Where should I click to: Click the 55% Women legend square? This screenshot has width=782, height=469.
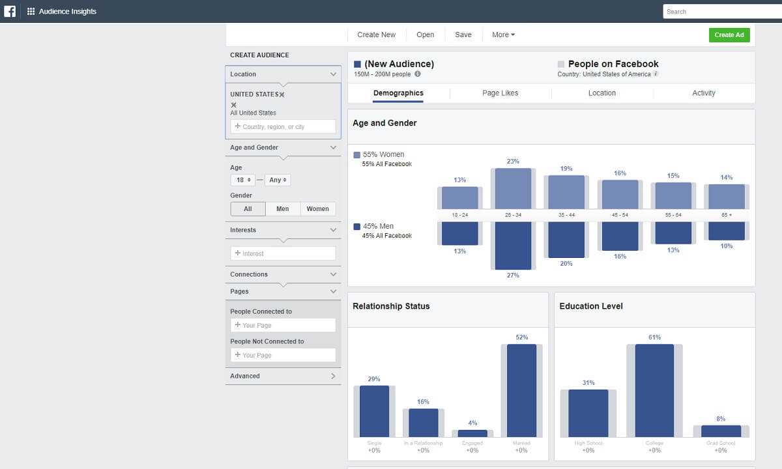click(x=356, y=155)
